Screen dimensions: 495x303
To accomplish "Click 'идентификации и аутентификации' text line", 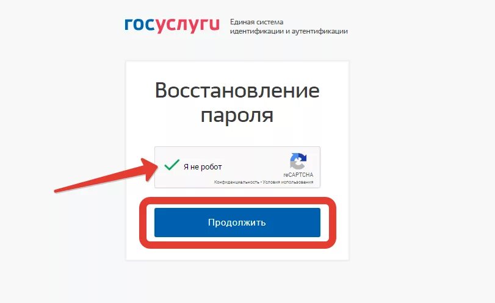I will tap(289, 31).
